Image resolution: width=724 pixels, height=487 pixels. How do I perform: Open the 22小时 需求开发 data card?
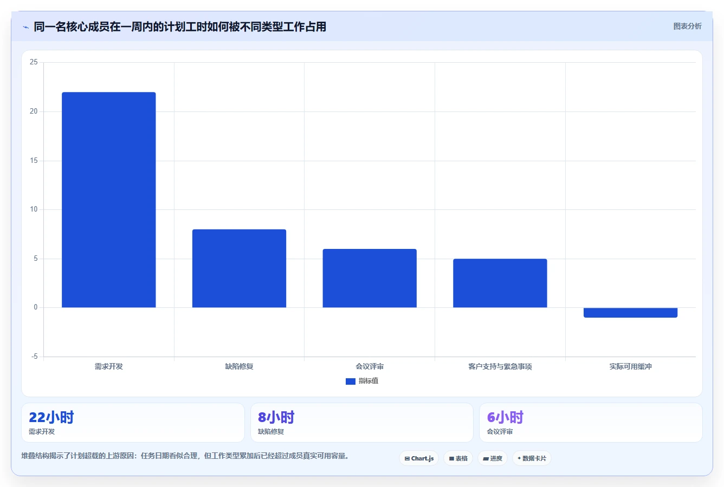click(x=133, y=423)
